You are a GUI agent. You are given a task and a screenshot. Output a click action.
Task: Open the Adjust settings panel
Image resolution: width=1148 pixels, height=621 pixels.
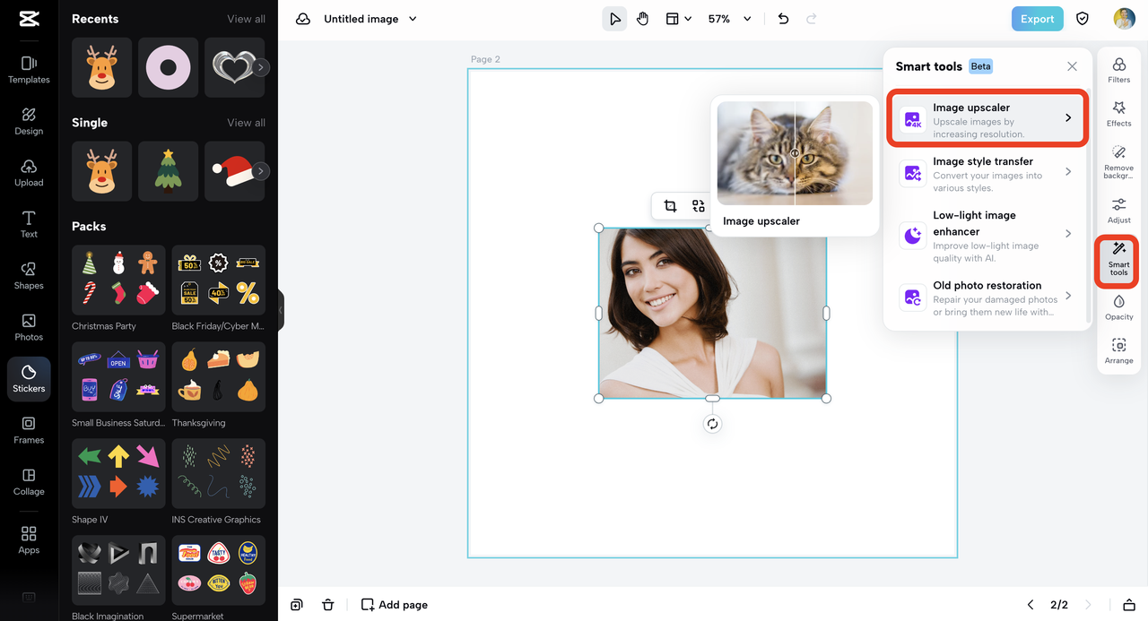coord(1118,211)
